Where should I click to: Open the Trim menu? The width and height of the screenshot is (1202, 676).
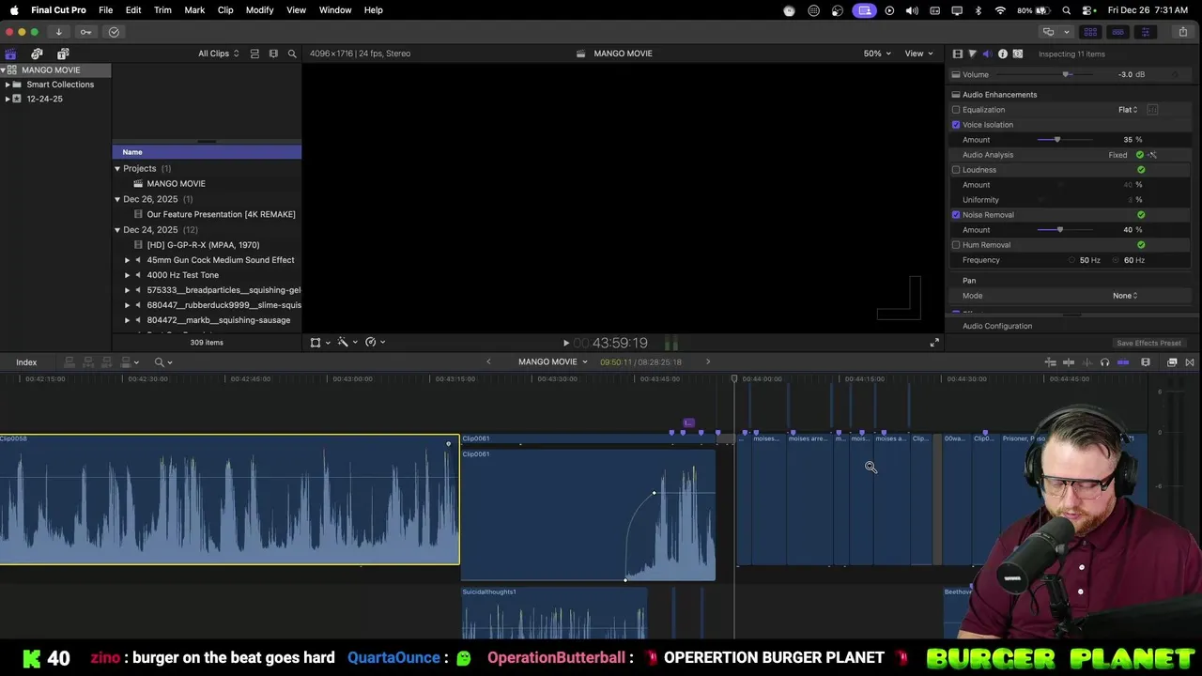coord(162,10)
